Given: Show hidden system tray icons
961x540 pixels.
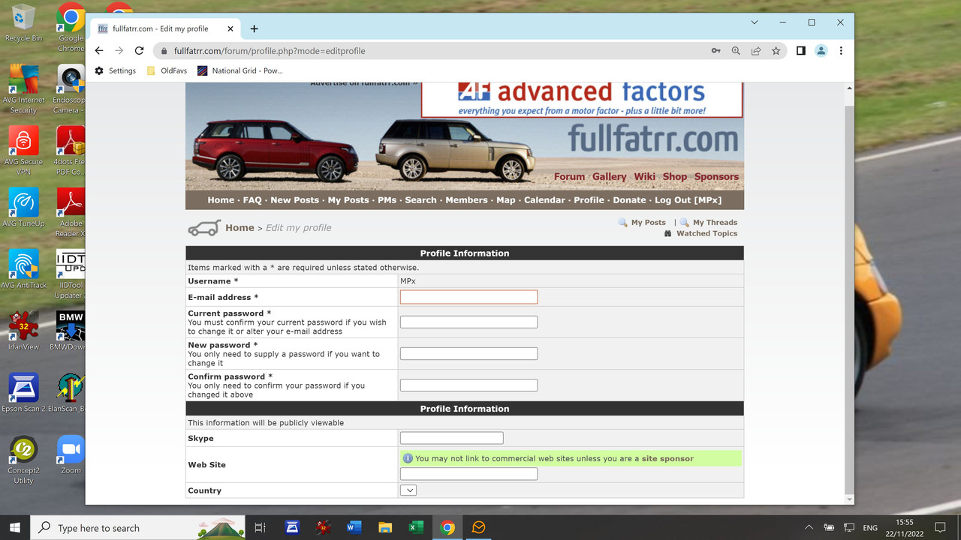Looking at the screenshot, I should 809,527.
